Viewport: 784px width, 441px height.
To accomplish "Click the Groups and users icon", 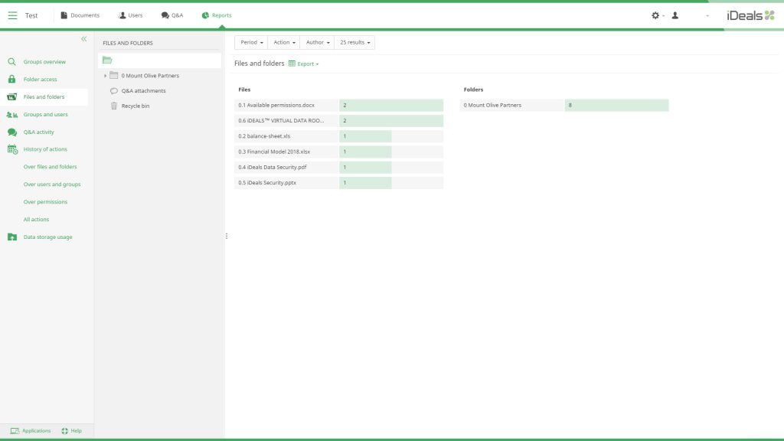I will [12, 115].
